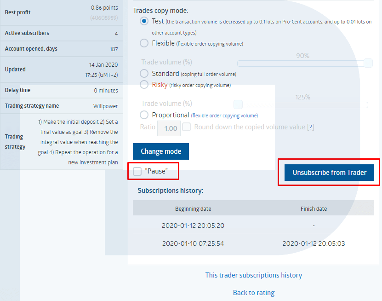Enable the Pause checkbox
Viewport: 382px width, 301px height.
pos(137,171)
